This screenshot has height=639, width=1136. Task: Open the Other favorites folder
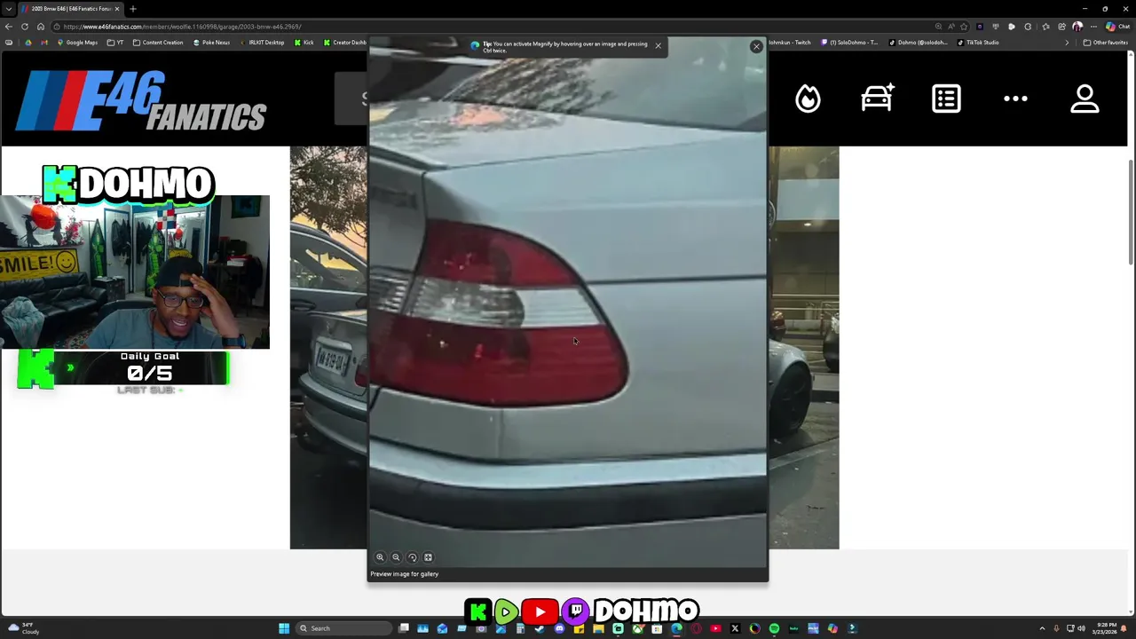tap(1105, 43)
